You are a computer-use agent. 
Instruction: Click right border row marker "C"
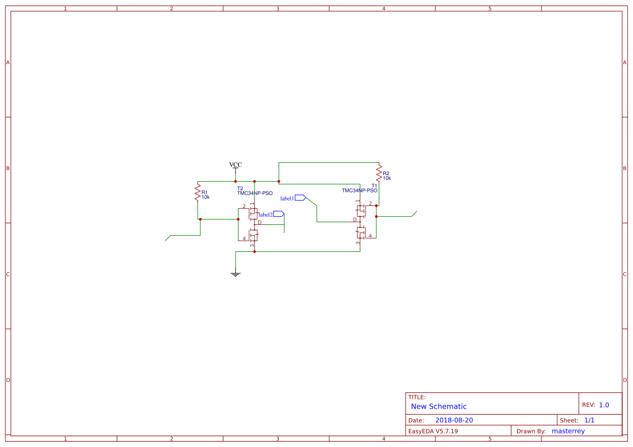pyautogui.click(x=624, y=275)
